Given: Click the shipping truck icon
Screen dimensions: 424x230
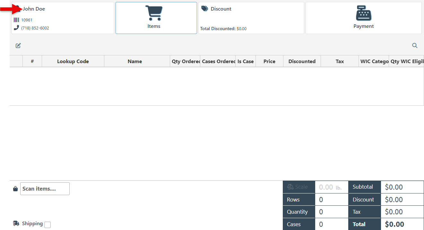Looking at the screenshot, I should click(16, 223).
